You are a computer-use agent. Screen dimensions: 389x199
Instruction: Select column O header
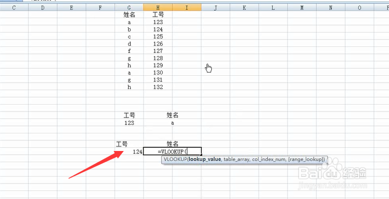(x=360, y=7)
